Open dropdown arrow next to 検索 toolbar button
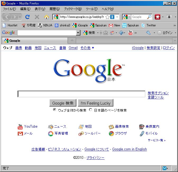The image size is (178, 172). pyautogui.click(x=98, y=33)
